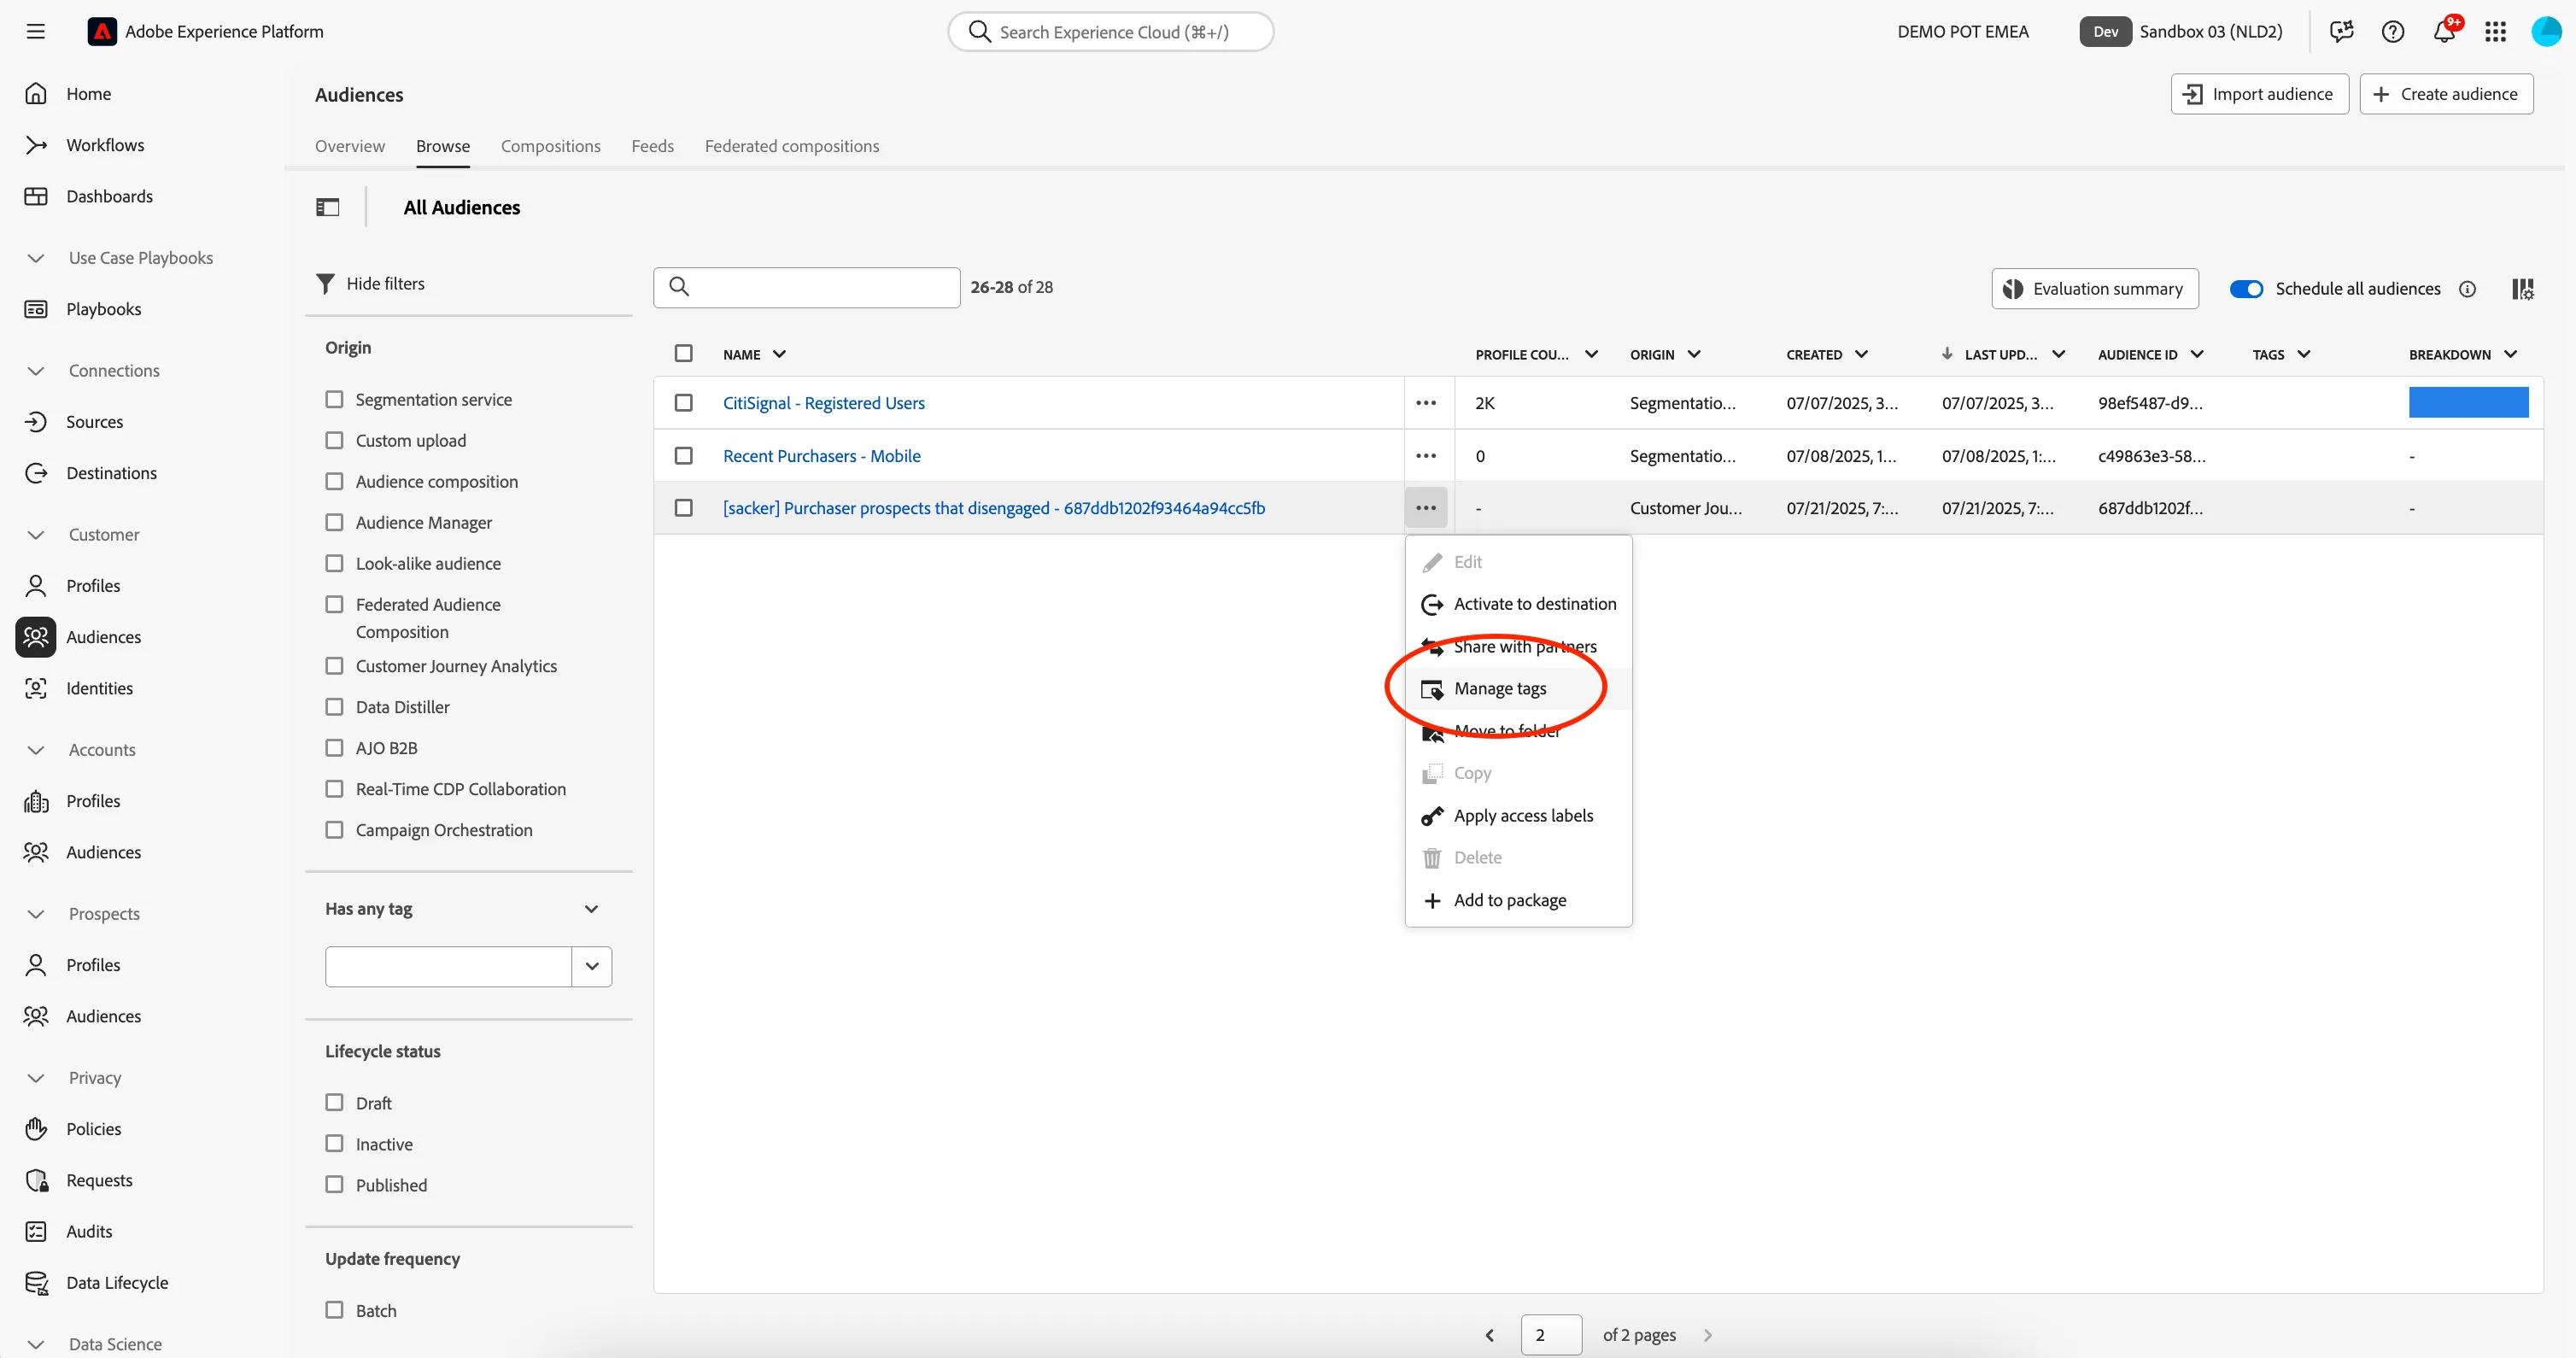
Task: Open the help question mark icon
Action: point(2392,31)
